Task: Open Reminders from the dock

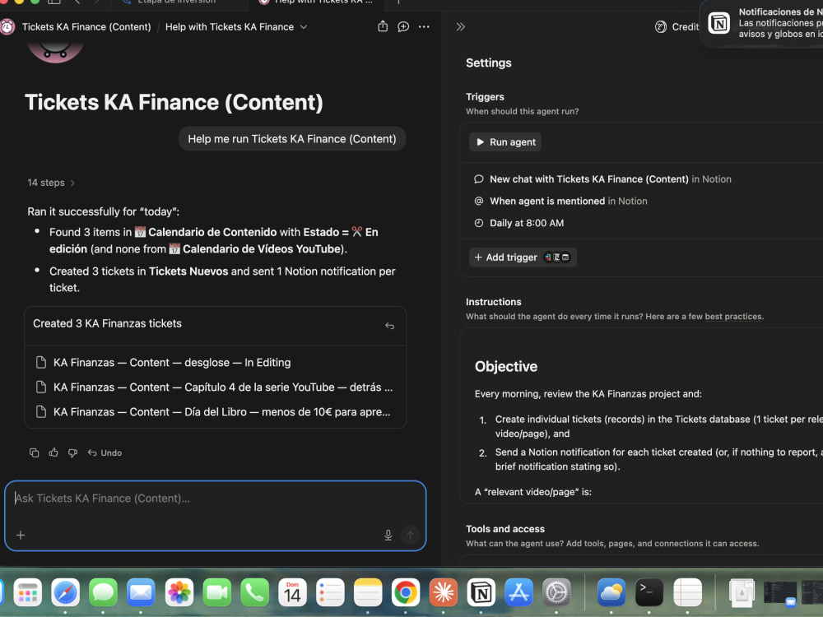Action: pyautogui.click(x=330, y=592)
